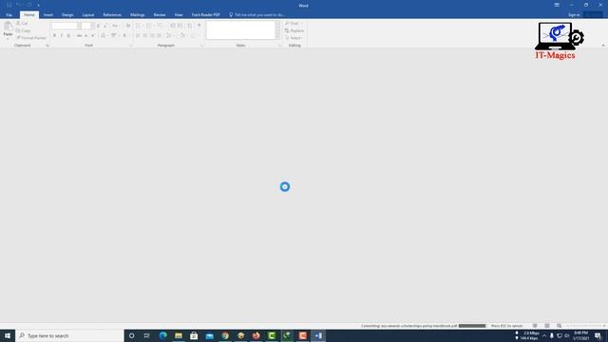Click the Copy button

[x=23, y=30]
